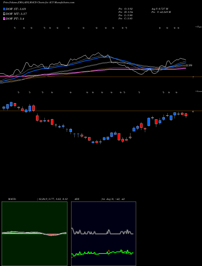Click ADX values '(14 day) 0, +42, -42'
The image size is (202, 266).
(x=113, y=199)
